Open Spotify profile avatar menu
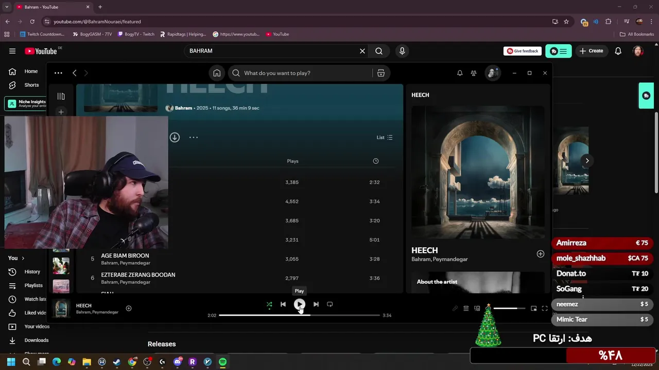This screenshot has width=659, height=370. [493, 73]
